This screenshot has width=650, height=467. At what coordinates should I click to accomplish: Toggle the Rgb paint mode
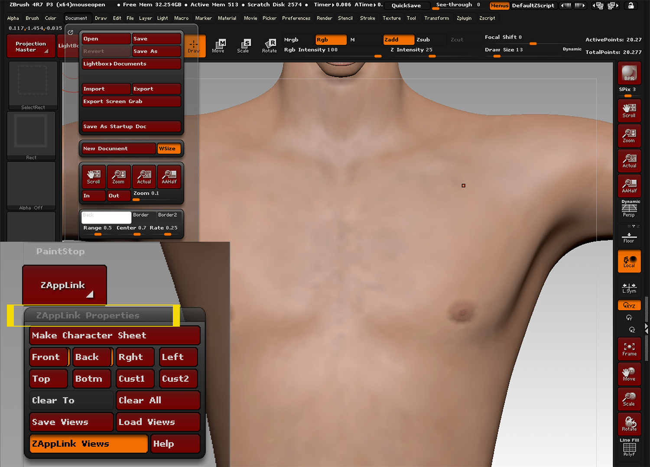pyautogui.click(x=331, y=40)
